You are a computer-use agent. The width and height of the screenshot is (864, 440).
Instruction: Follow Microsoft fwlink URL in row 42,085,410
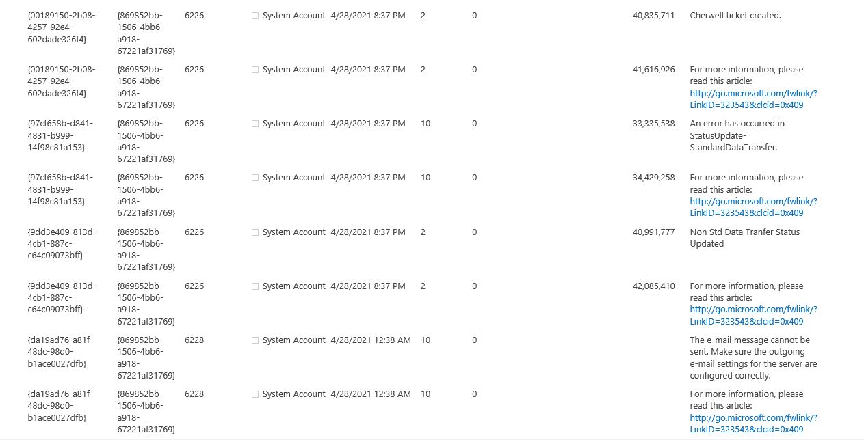coord(753,315)
